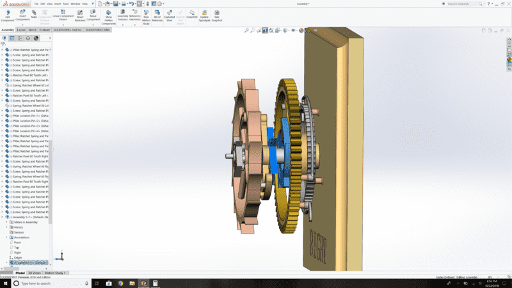
Task: Open the Insert Components dropdown arrow
Action: (x=22, y=24)
